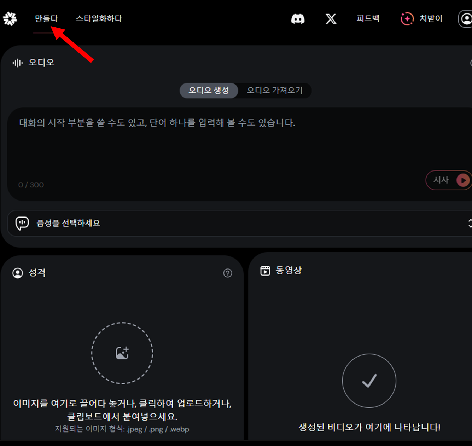Screen dimensions: 472x446
Task: Switch to the 만들다 tab
Action: point(46,18)
